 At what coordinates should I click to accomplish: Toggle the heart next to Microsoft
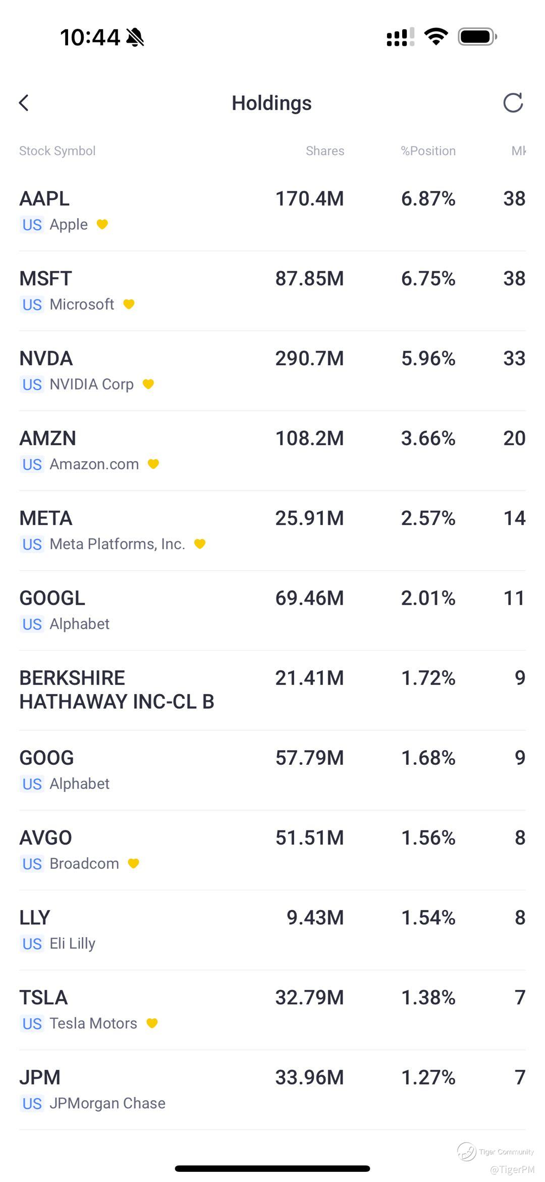(129, 304)
